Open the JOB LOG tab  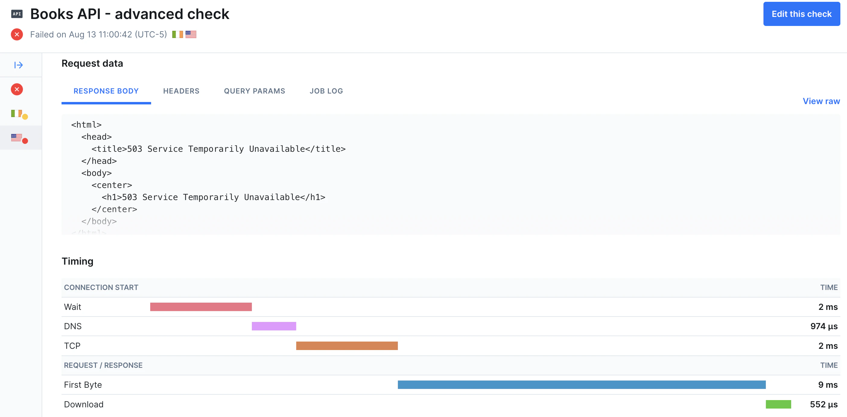coord(326,91)
